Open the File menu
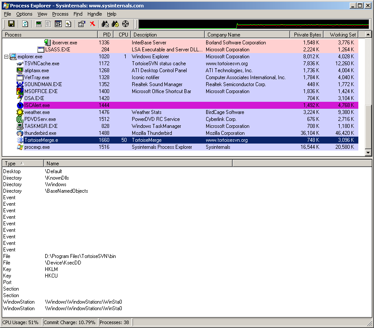Image resolution: width=374 pixels, height=328 pixels. pos(8,14)
